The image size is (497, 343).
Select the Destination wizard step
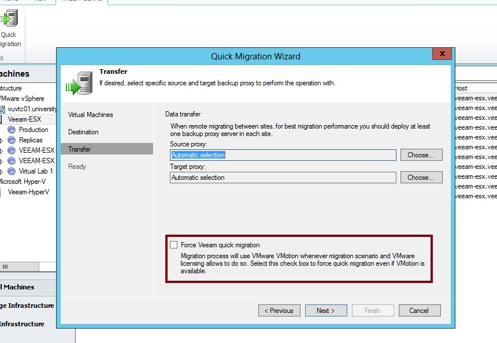coord(83,132)
